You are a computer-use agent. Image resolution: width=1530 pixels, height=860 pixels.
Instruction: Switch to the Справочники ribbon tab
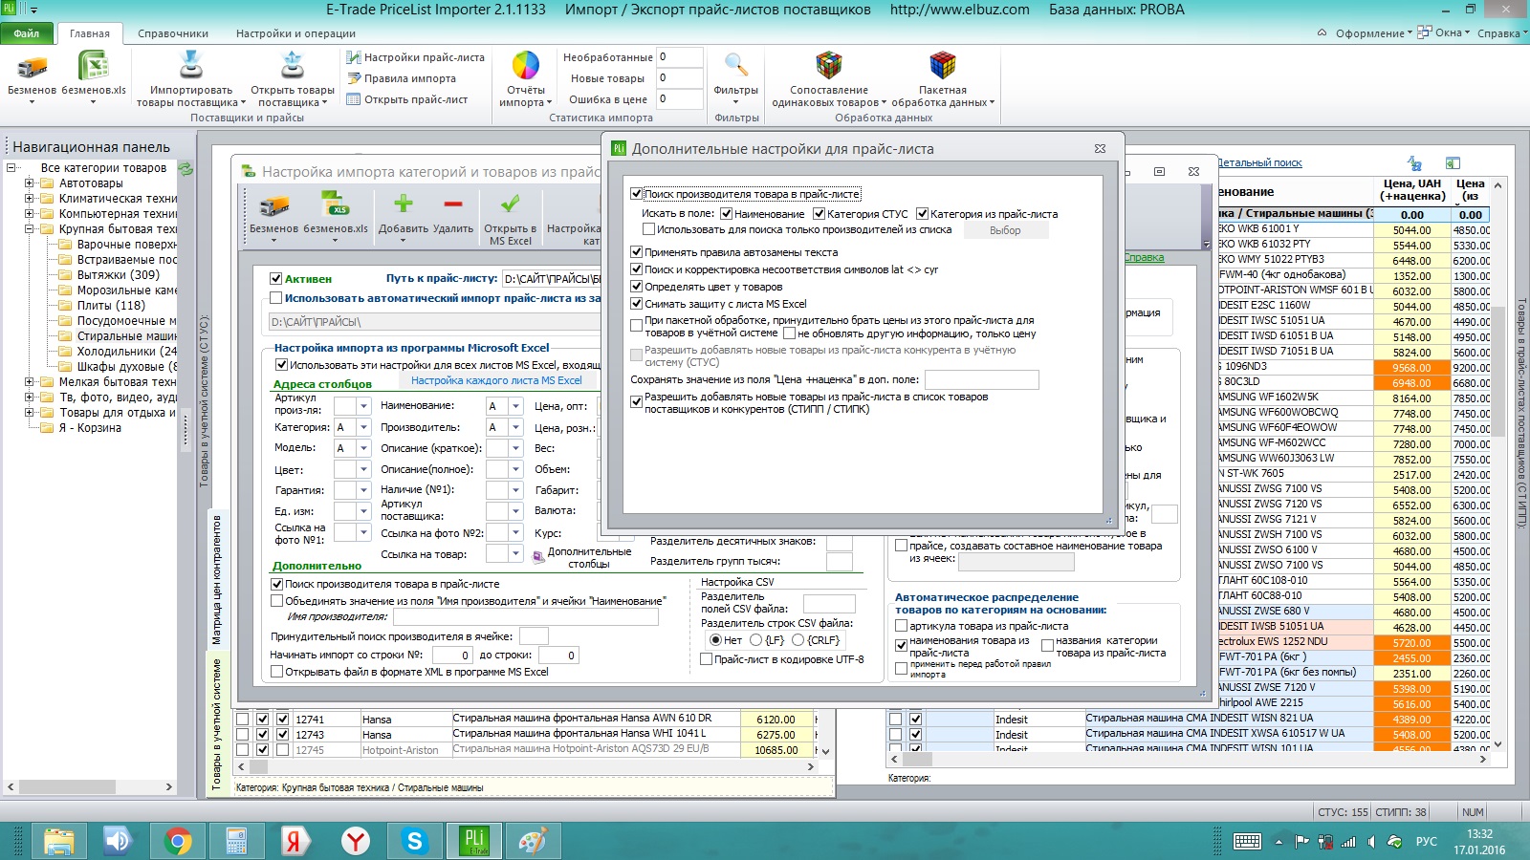point(173,33)
